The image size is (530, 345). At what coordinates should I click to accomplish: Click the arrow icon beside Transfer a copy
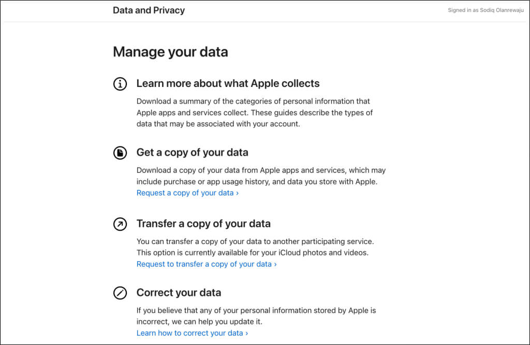[x=120, y=224]
